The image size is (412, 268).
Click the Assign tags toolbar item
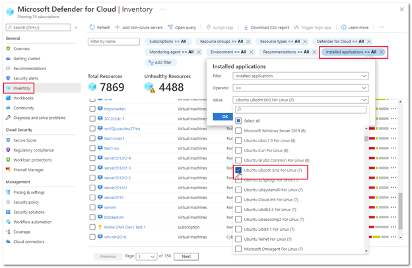tap(220, 27)
